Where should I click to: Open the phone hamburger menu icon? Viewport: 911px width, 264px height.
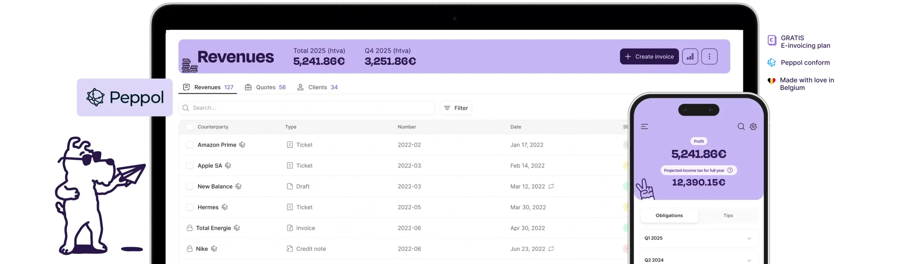[644, 127]
